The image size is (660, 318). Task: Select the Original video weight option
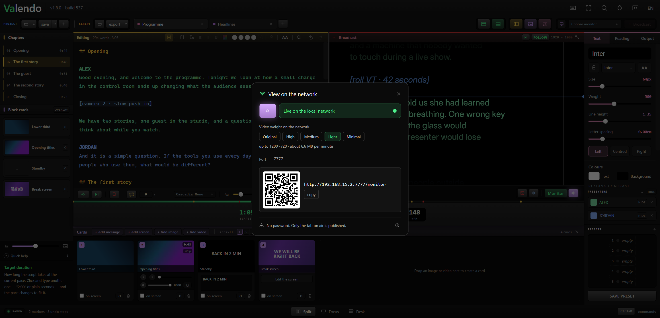click(270, 137)
